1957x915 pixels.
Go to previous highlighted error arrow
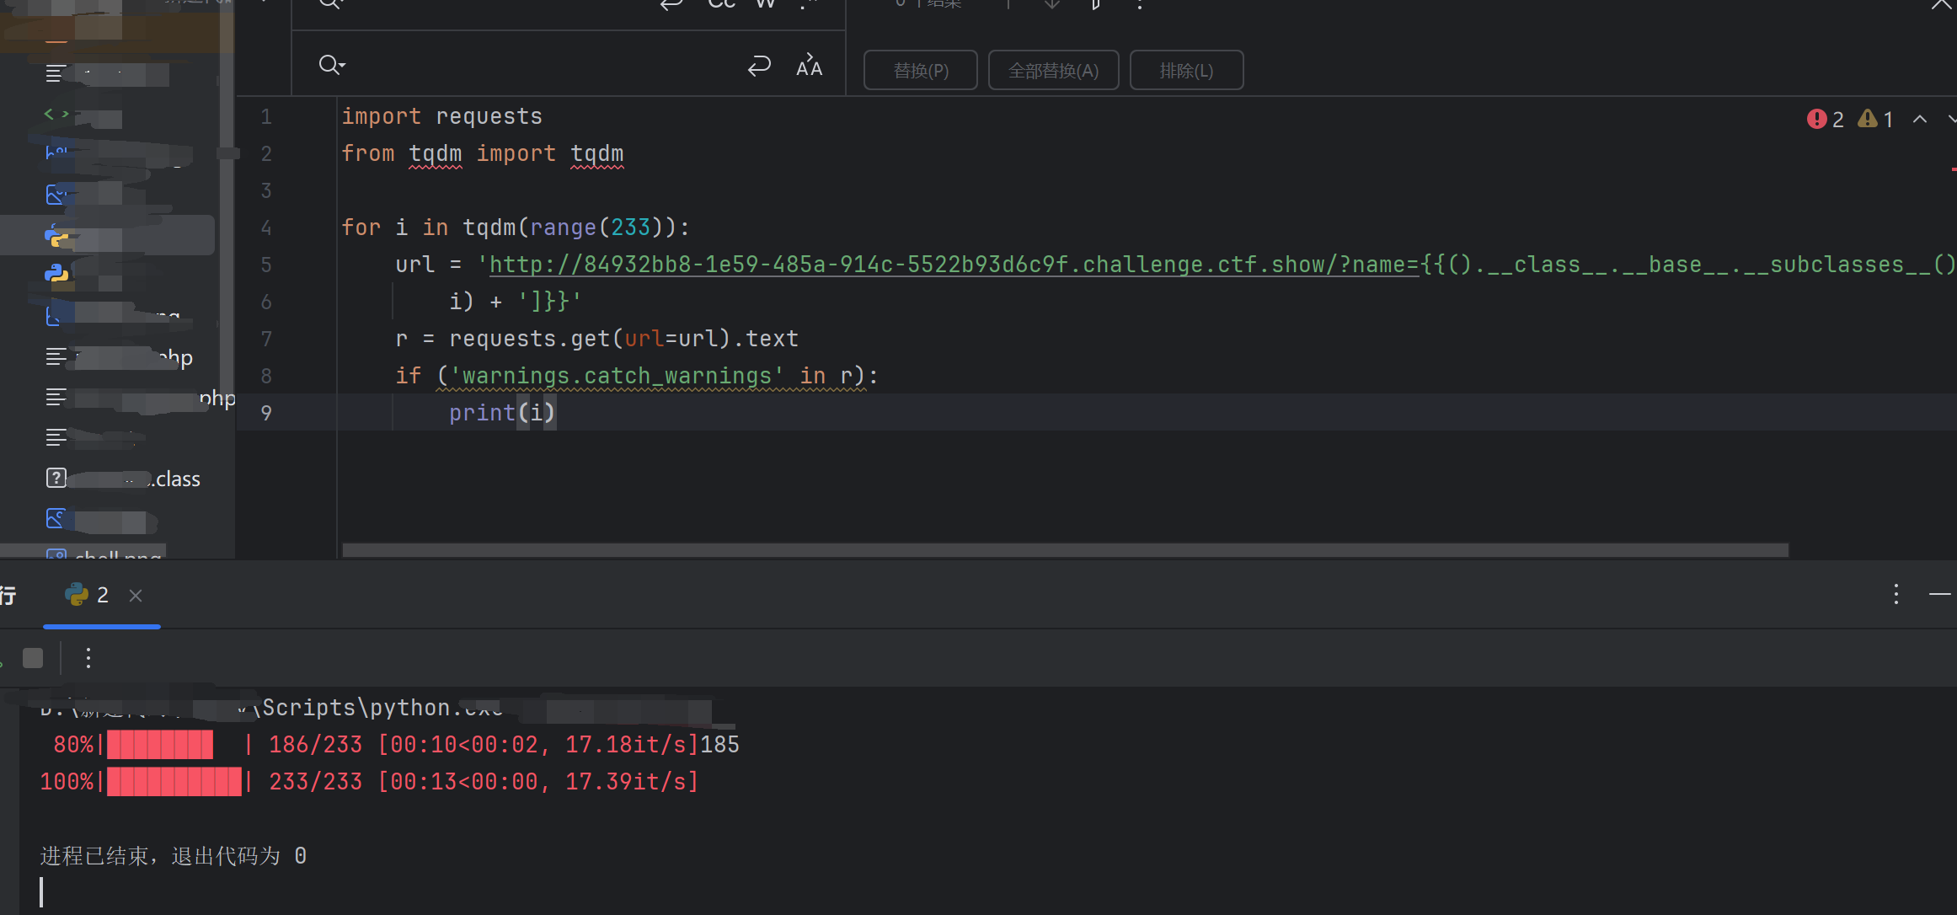point(1920,120)
